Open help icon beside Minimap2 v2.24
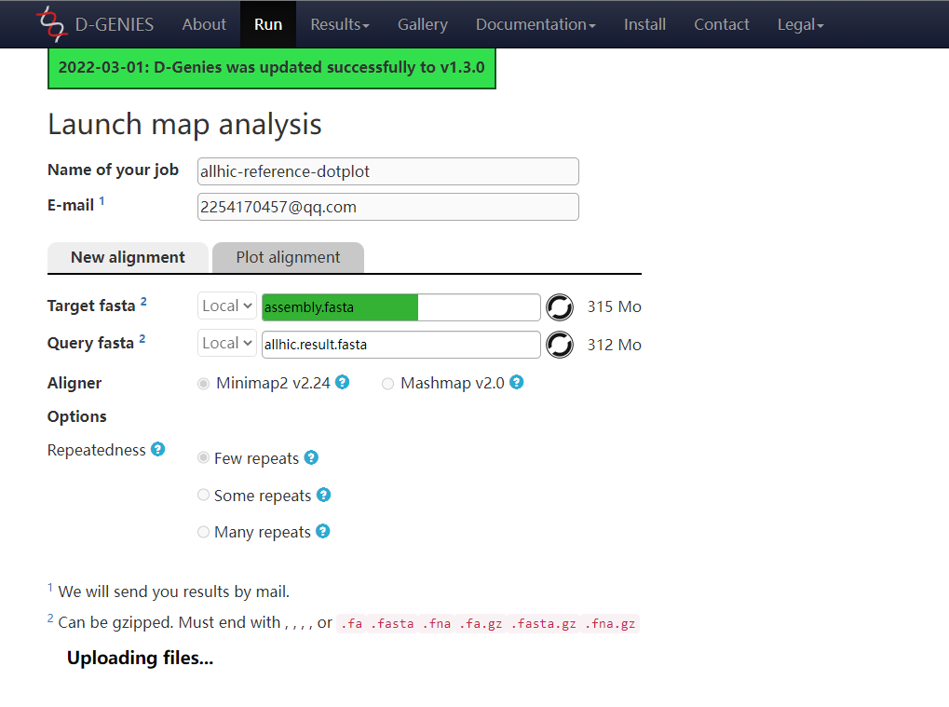949x707 pixels. (x=343, y=383)
